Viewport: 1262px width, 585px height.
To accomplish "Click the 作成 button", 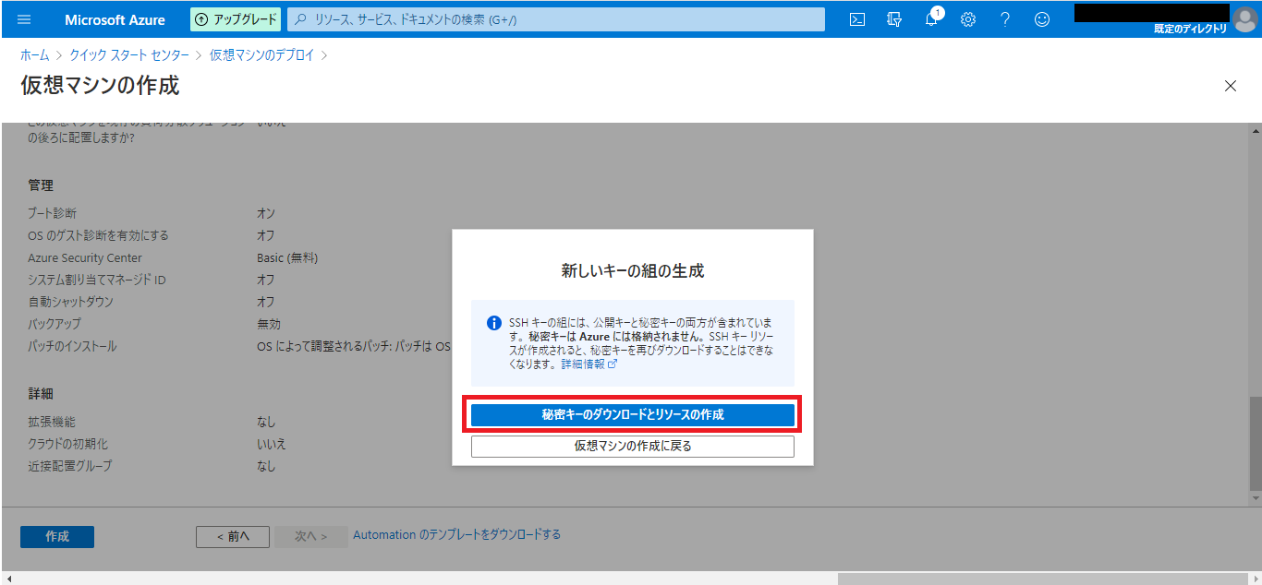I will point(57,536).
